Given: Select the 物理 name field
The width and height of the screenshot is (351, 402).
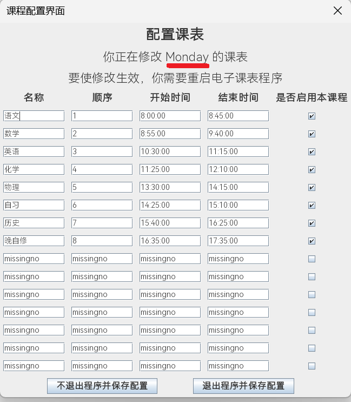Looking at the screenshot, I should click(34, 187).
